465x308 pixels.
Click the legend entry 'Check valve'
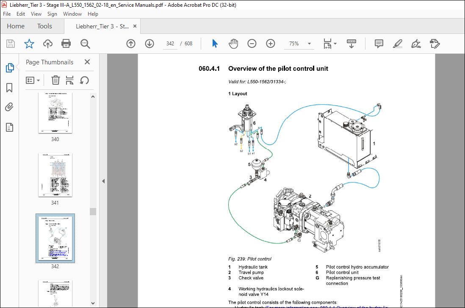tap(251, 278)
